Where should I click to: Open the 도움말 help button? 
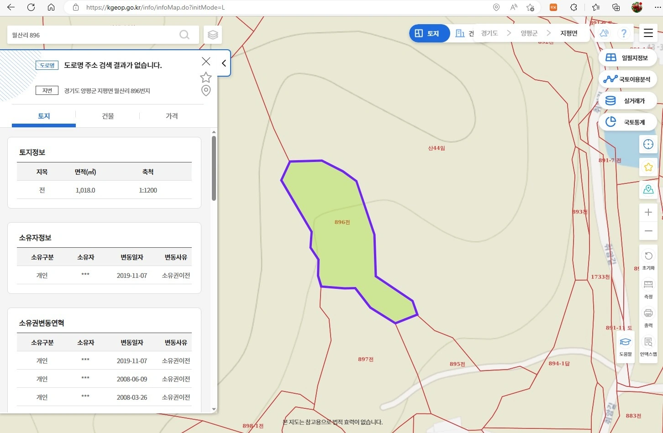626,346
